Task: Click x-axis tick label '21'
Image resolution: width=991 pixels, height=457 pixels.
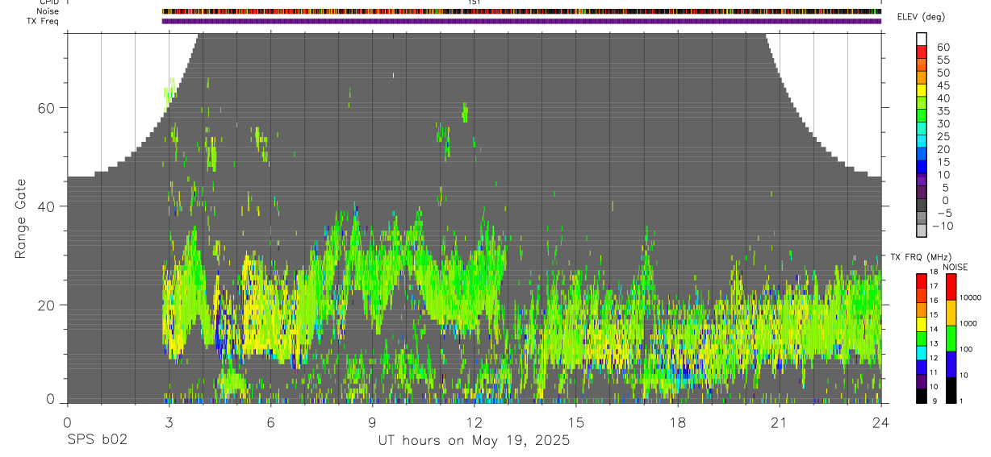Action: coord(780,422)
